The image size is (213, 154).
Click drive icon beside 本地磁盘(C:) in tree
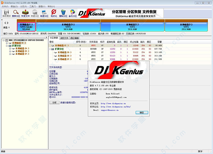click(x=10, y=43)
